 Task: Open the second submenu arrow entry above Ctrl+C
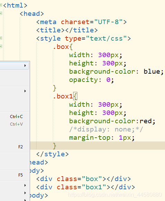(x=14, y=91)
